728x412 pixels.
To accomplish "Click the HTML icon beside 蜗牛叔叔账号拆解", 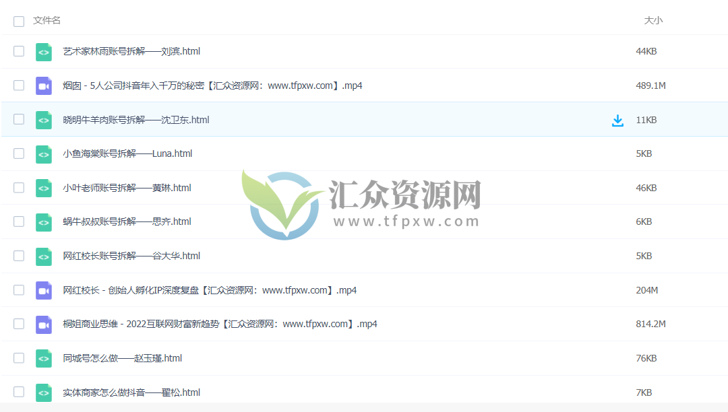I will pyautogui.click(x=43, y=221).
